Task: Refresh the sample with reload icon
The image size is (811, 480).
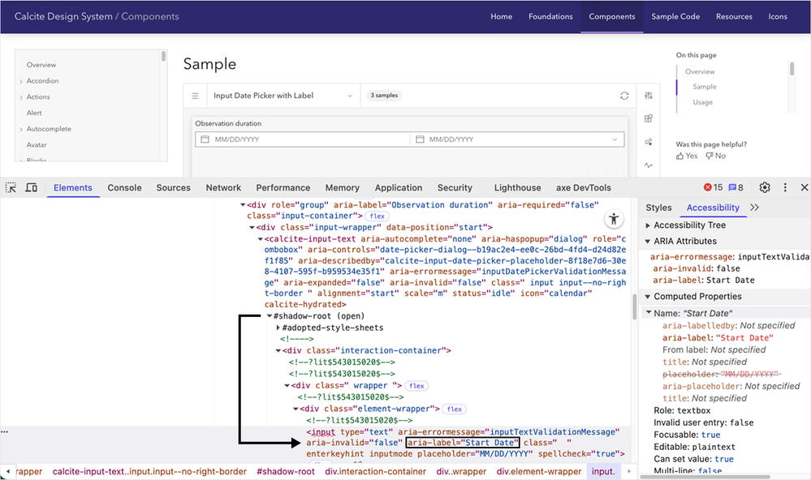Action: 624,96
